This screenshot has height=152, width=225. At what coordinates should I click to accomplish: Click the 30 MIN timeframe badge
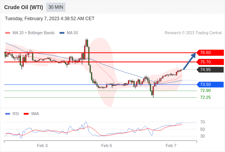click(56, 7)
